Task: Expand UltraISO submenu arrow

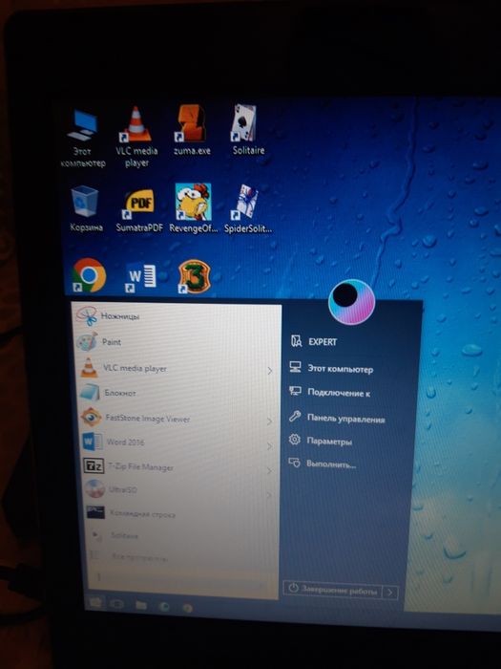Action: point(270,495)
